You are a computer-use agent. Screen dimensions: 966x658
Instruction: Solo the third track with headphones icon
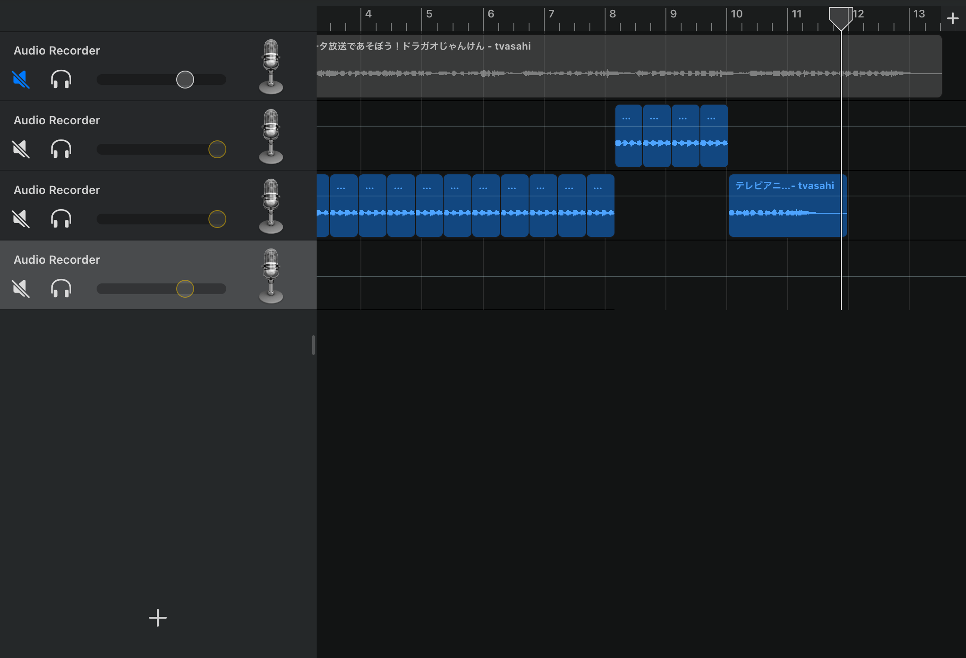click(61, 219)
